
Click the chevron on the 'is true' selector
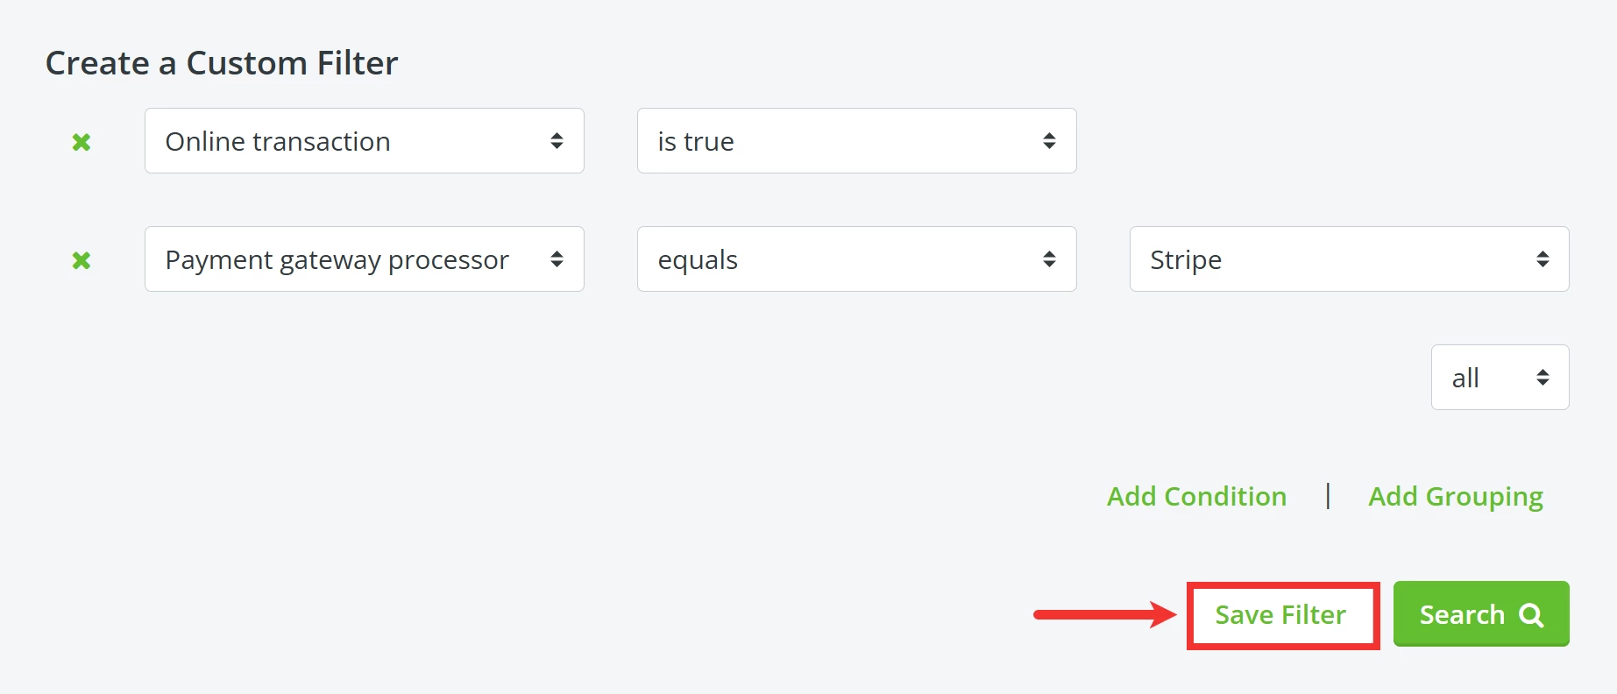click(x=1050, y=141)
